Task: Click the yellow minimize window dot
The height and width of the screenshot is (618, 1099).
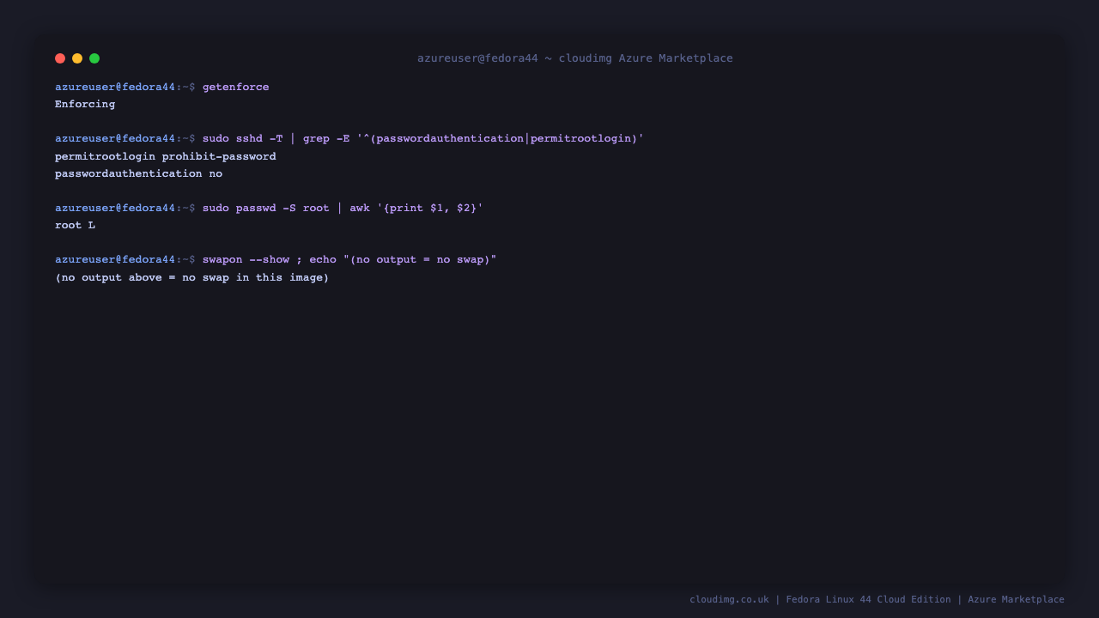Action: (77, 58)
